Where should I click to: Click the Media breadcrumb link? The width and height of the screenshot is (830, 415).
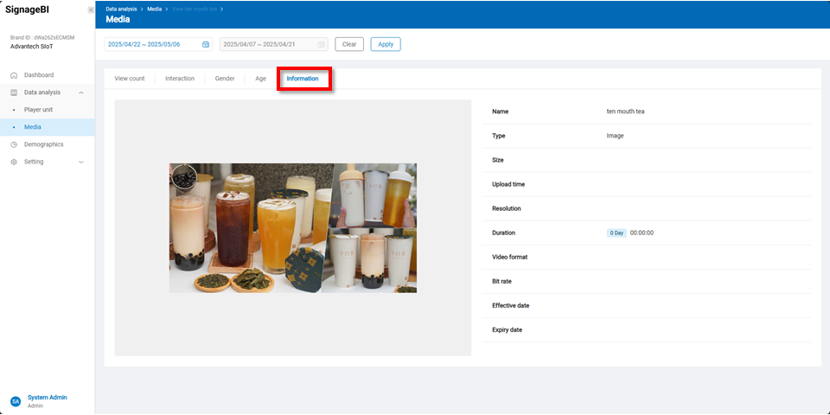155,9
